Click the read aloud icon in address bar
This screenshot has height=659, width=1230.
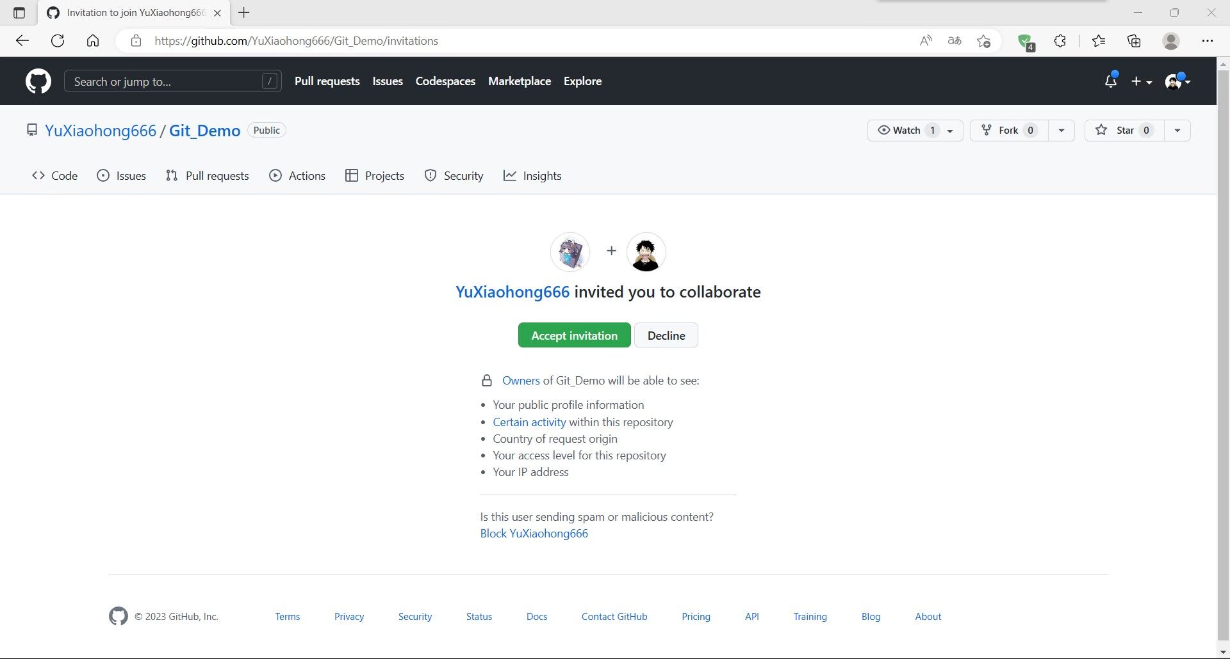(926, 41)
